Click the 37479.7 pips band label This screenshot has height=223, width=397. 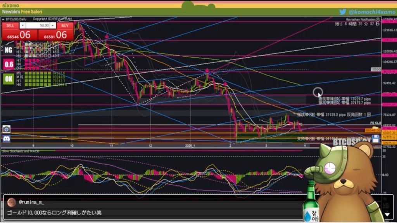[x=345, y=103]
